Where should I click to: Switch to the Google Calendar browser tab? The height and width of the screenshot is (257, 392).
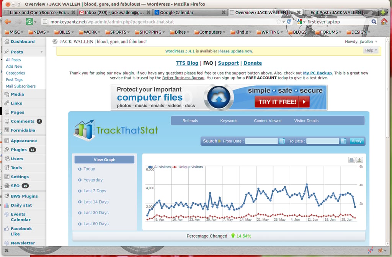(190, 12)
